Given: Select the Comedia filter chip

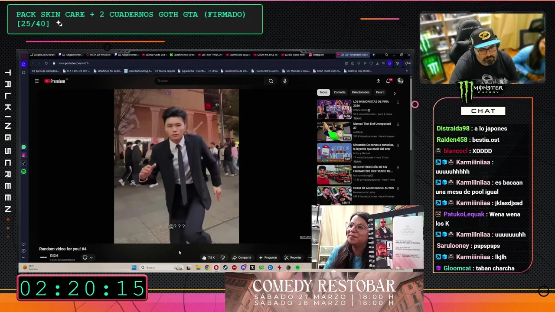Looking at the screenshot, I should click(340, 92).
